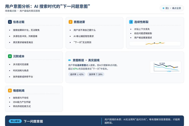Click bullet 用户被迫重复描述
Image resolution: width=189 pixels, height=126 pixels.
[x=143, y=38]
